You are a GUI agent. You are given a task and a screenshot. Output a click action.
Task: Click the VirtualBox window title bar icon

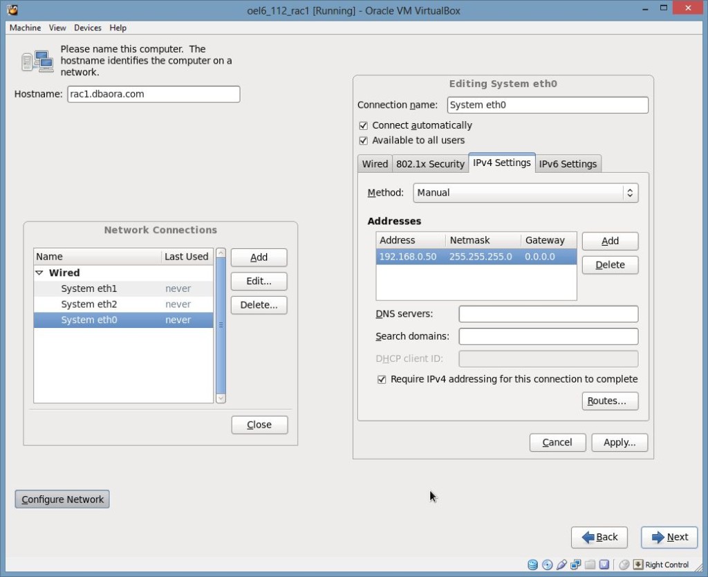[x=12, y=10]
